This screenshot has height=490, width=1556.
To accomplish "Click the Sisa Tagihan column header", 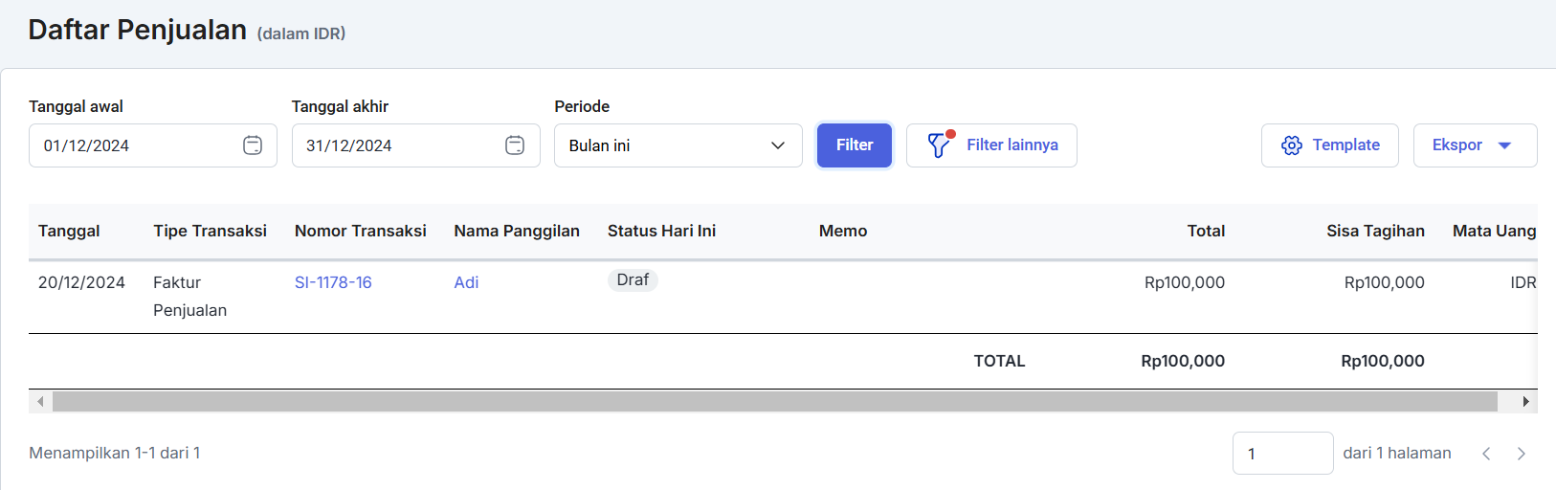I will click(1375, 231).
